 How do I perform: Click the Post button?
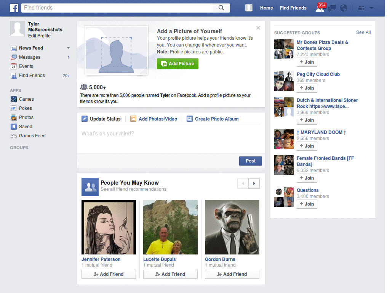pyautogui.click(x=251, y=161)
